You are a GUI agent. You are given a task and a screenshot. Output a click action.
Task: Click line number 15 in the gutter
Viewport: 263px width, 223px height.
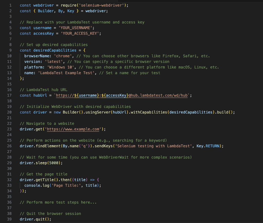[x=10, y=84]
